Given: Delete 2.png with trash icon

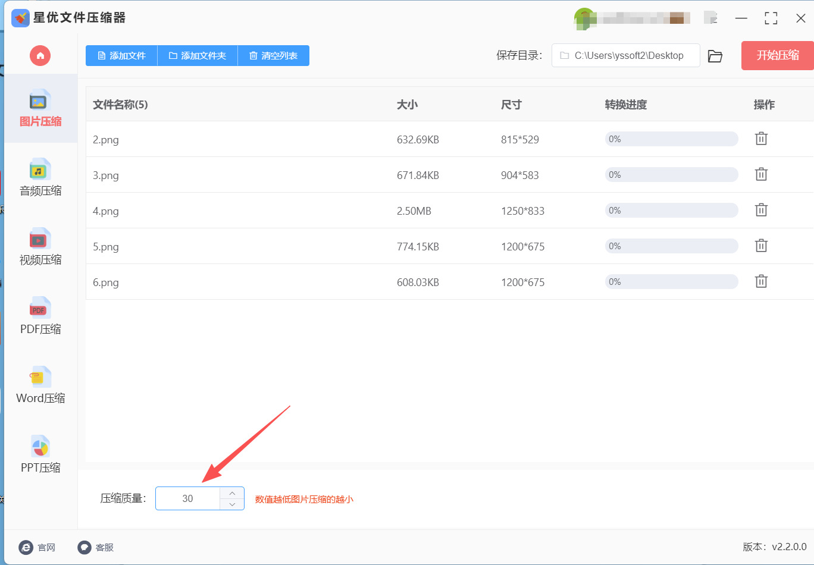Looking at the screenshot, I should [x=761, y=139].
